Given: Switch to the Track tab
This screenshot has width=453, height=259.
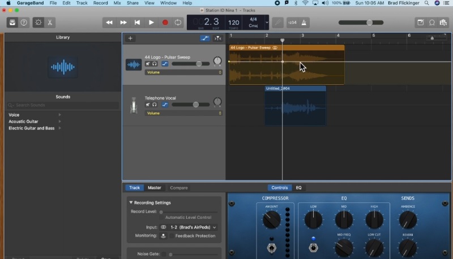Looking at the screenshot, I should (x=134, y=188).
